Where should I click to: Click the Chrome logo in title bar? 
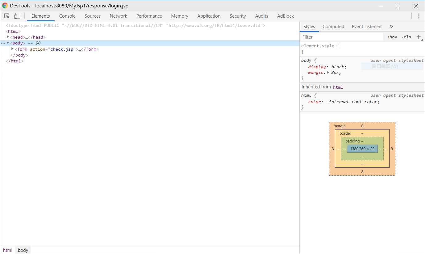pyautogui.click(x=5, y=6)
